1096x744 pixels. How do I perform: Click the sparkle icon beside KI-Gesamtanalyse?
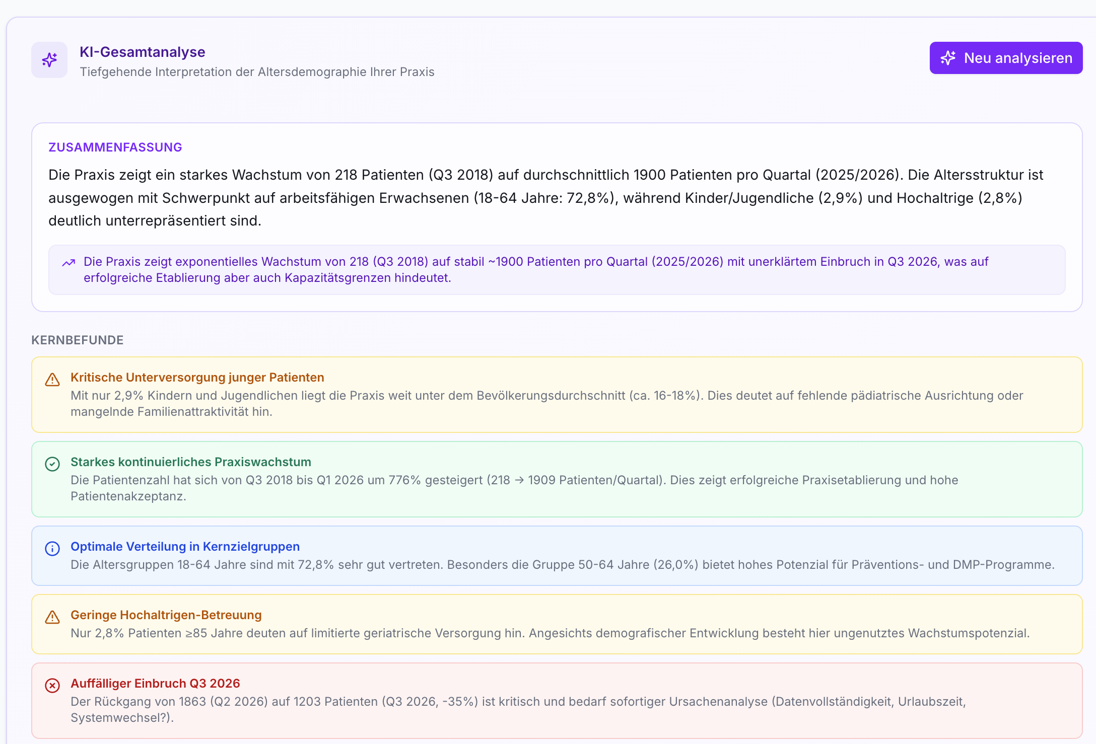point(49,60)
